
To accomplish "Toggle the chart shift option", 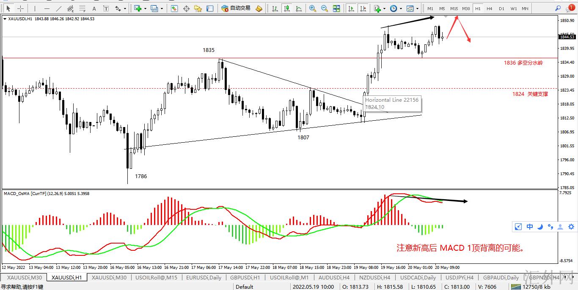I will 363,8.
